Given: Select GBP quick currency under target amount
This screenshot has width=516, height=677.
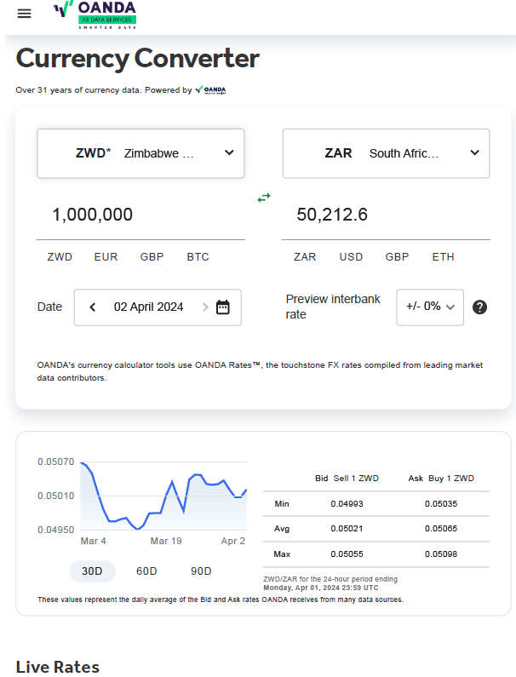Looking at the screenshot, I should pyautogui.click(x=398, y=257).
